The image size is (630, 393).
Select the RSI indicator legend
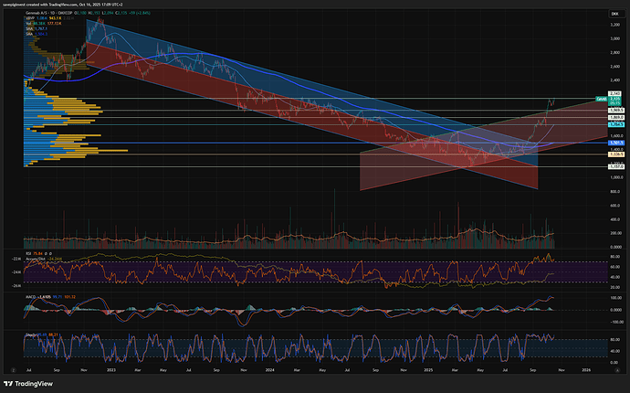(x=30, y=254)
